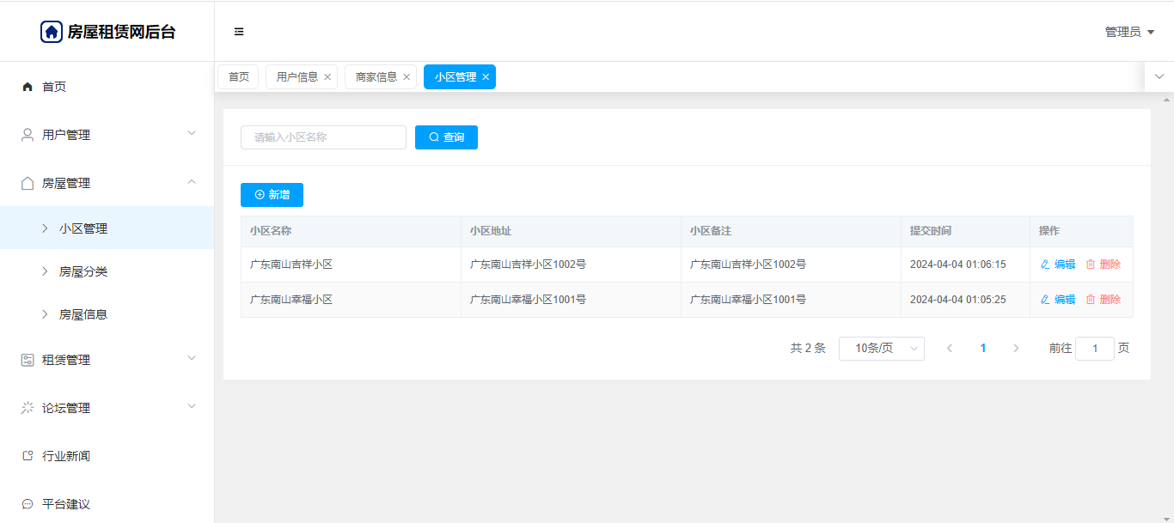Delete the 广东南山吉祥小区 row
Image resolution: width=1174 pixels, height=523 pixels.
click(1104, 265)
